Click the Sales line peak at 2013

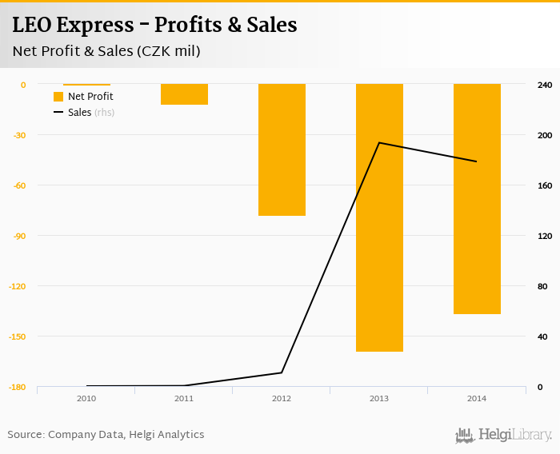point(379,143)
